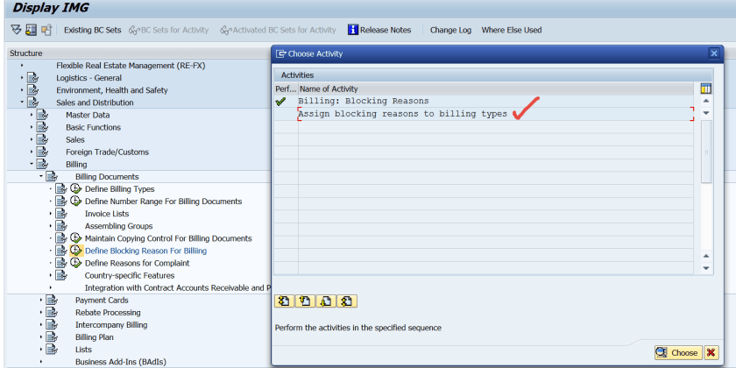
Task: Click document icon beside Billing Documents
Action: pos(52,176)
